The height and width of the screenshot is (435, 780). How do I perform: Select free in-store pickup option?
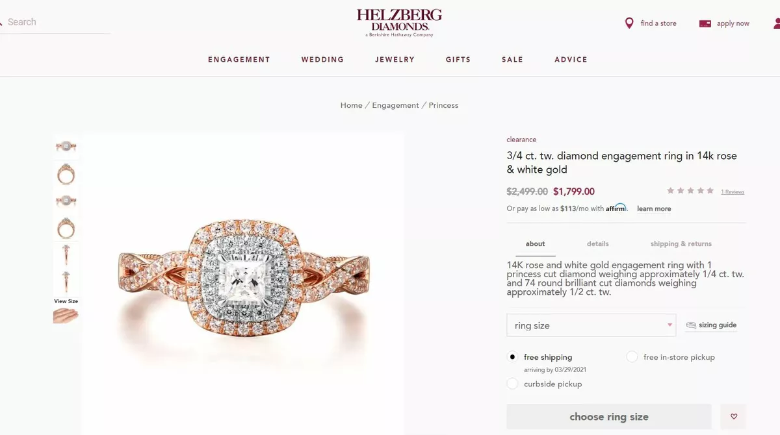[x=632, y=357]
